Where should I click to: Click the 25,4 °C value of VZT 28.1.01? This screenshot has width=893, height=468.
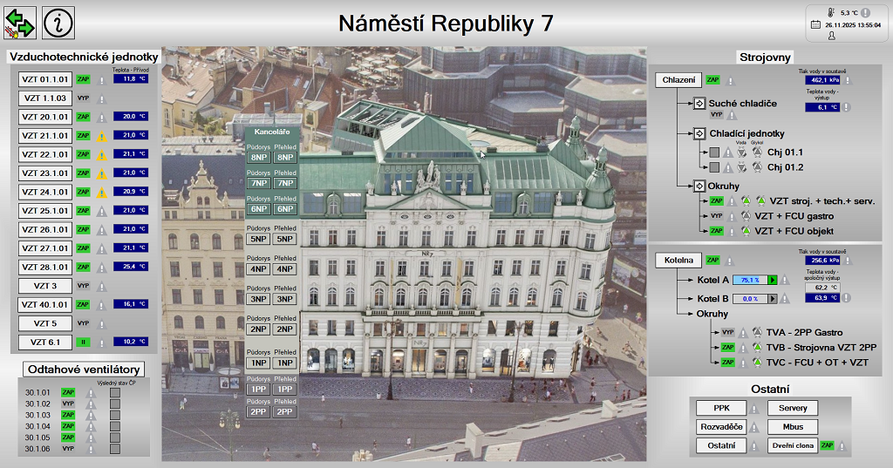pos(131,267)
